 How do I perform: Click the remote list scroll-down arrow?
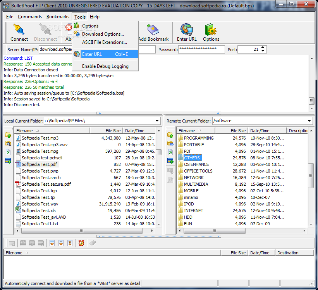(311, 224)
